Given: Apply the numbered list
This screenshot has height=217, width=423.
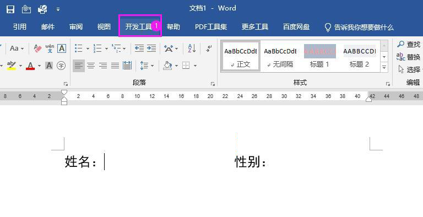Looking at the screenshot, I should pos(97,48).
